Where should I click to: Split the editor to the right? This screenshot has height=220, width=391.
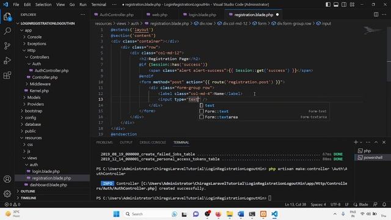coord(376,15)
